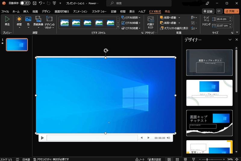Start slide show from status bar
This screenshot has height=161, width=241.
click(193, 159)
